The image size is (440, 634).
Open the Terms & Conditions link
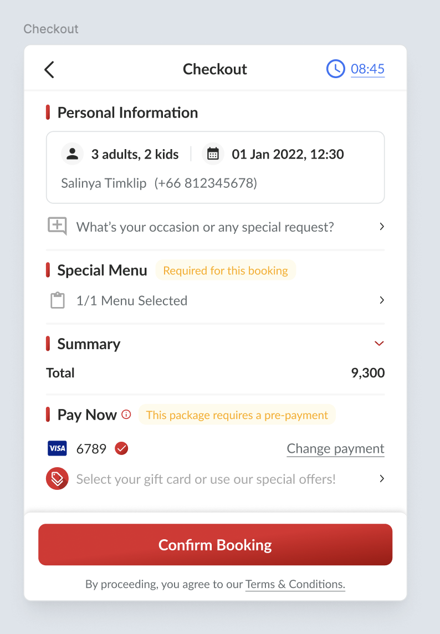point(295,584)
